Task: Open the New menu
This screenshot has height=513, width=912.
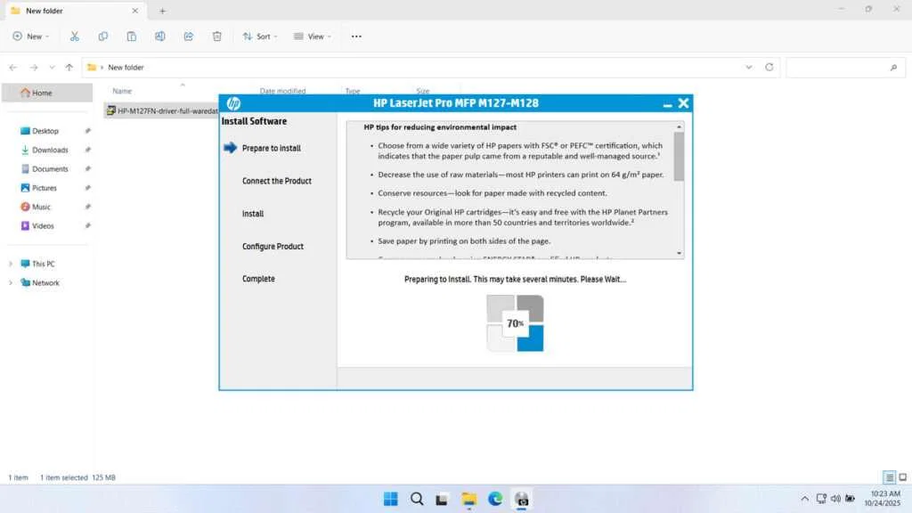Action: [30, 36]
